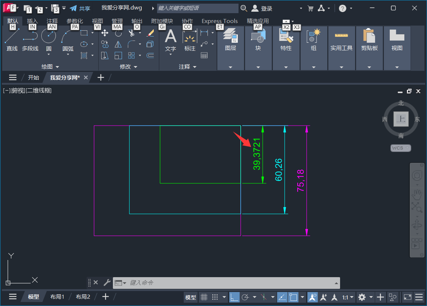Open the Clipboard (剪贴板) panel

click(x=369, y=48)
